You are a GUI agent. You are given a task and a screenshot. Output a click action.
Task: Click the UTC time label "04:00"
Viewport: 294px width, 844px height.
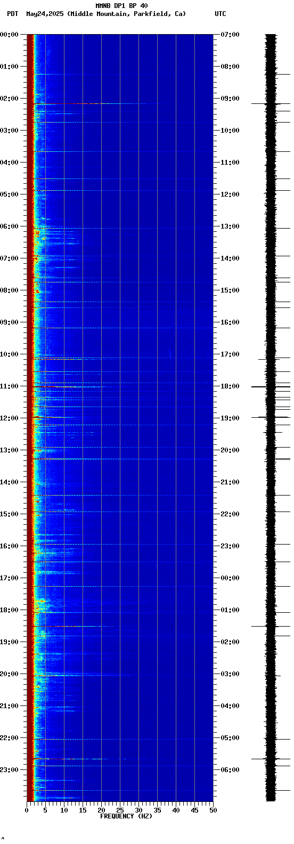(x=230, y=706)
